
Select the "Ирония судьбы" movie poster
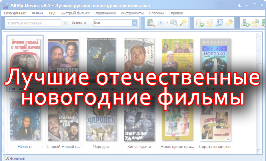coord(25,61)
